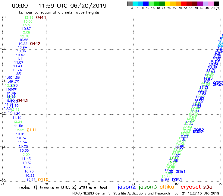Image resolution: width=223 pixels, height=196 pixels.
Task: Click the "10.56" value near longitude 87
Action: [165, 180]
